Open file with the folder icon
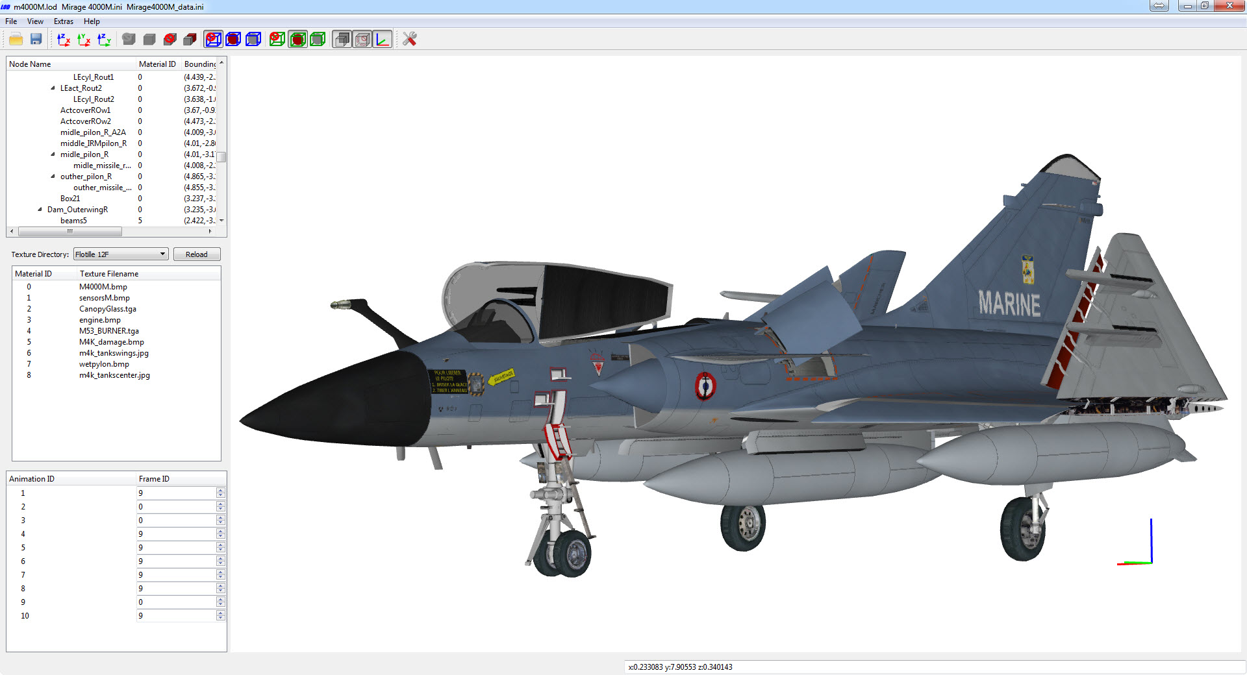The width and height of the screenshot is (1247, 675). coord(16,40)
